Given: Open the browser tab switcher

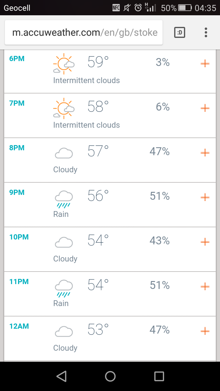Looking at the screenshot, I should pos(180,32).
